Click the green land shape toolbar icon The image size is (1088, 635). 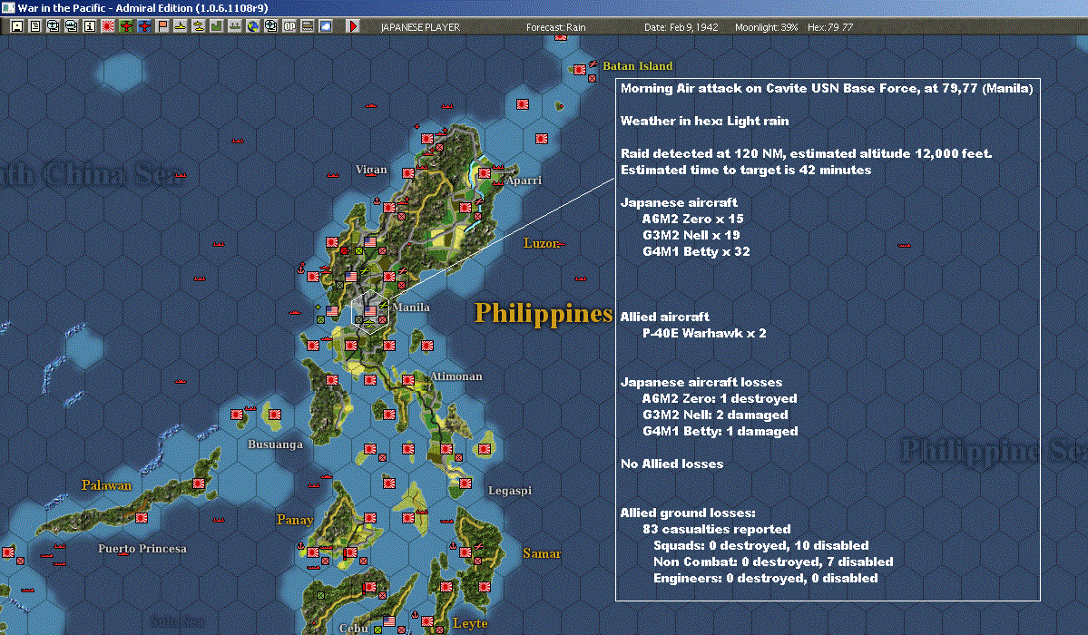pyautogui.click(x=217, y=26)
